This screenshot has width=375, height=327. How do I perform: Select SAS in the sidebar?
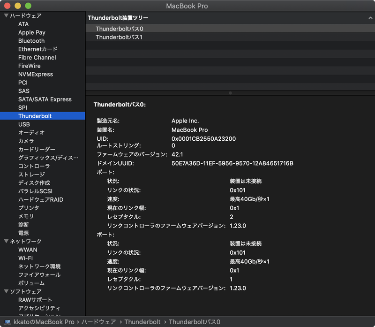(x=24, y=91)
